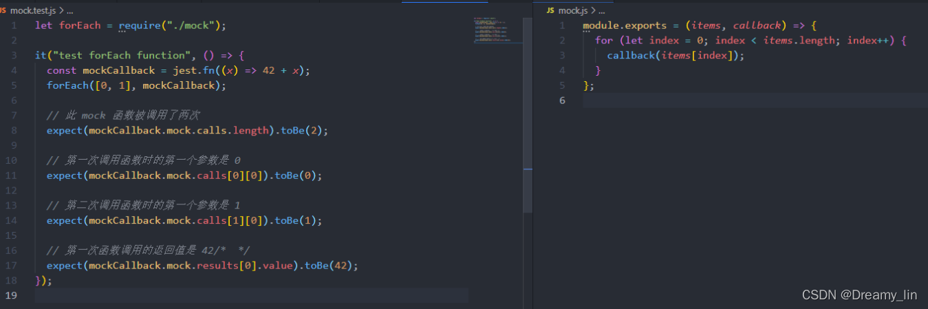Click line number 6 in mock.js
Image resolution: width=928 pixels, height=309 pixels.
562,100
